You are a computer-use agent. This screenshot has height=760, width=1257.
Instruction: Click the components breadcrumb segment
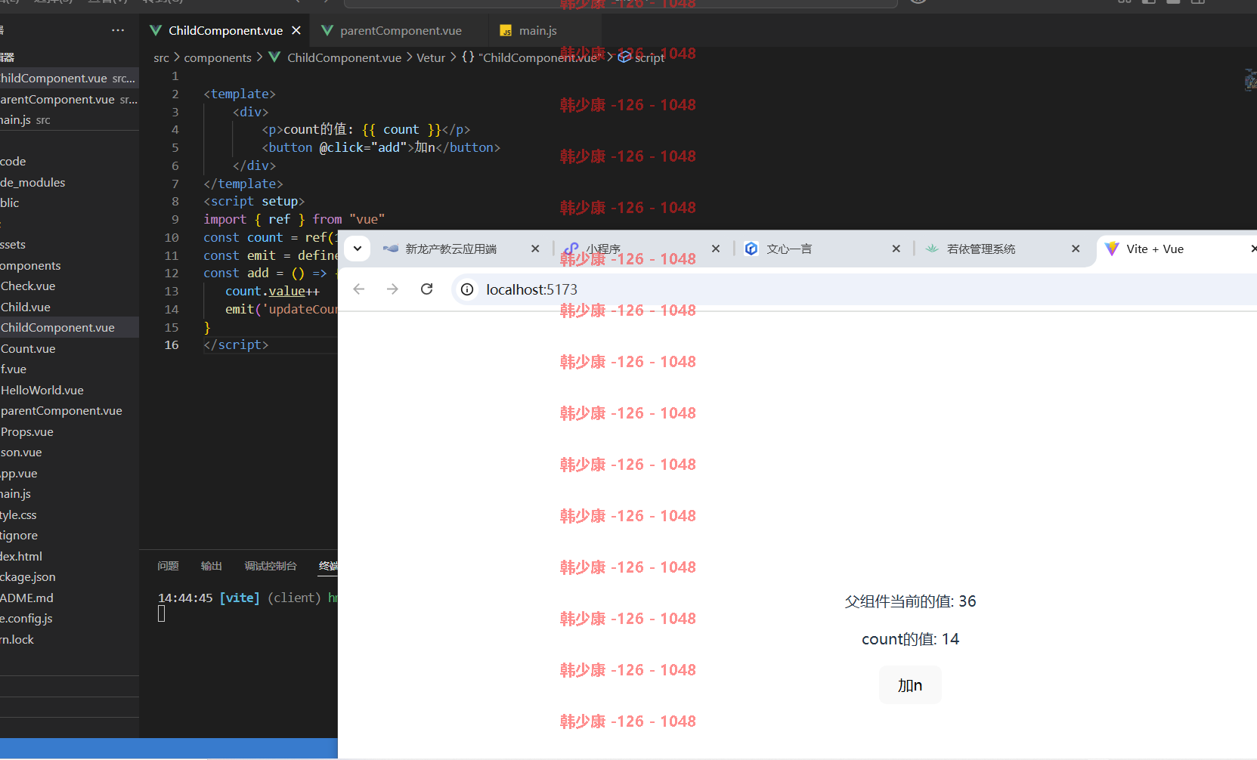218,58
